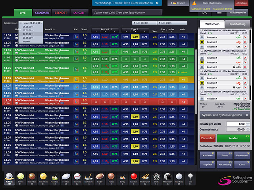Click the match list vertical scrollbar
Viewport: 254px width, 190px height.
196,82
